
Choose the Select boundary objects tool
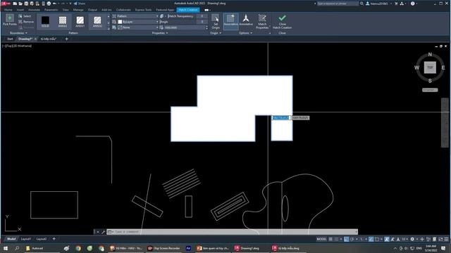tap(25, 16)
